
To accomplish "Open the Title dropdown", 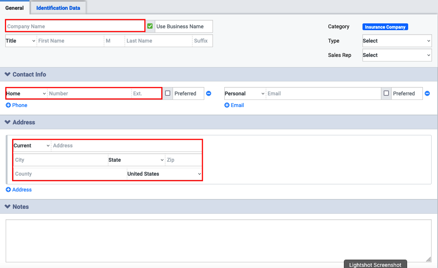I will click(x=21, y=41).
